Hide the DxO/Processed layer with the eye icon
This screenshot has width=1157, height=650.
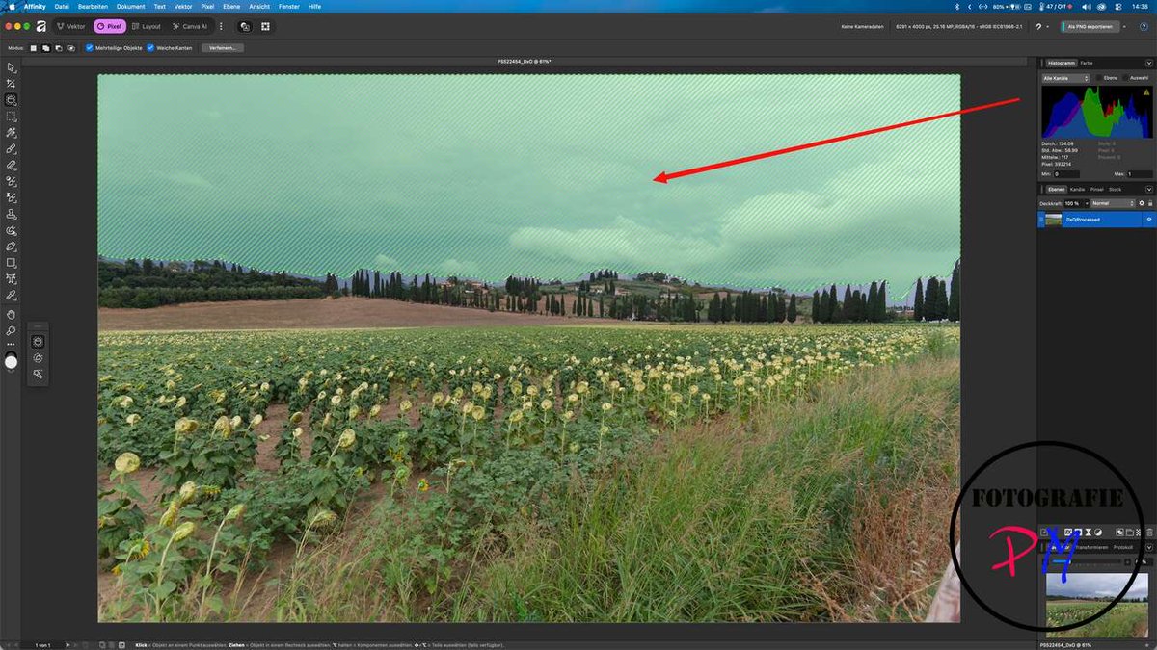[1148, 220]
